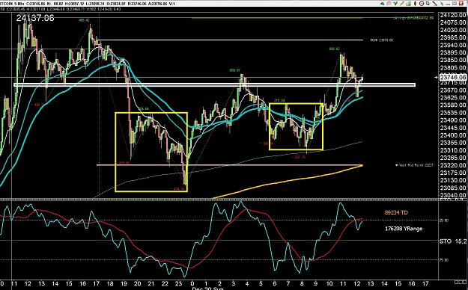This screenshot has height=290, width=468.
Task: Click the blue pin icon in toolbar
Action: [442, 4]
